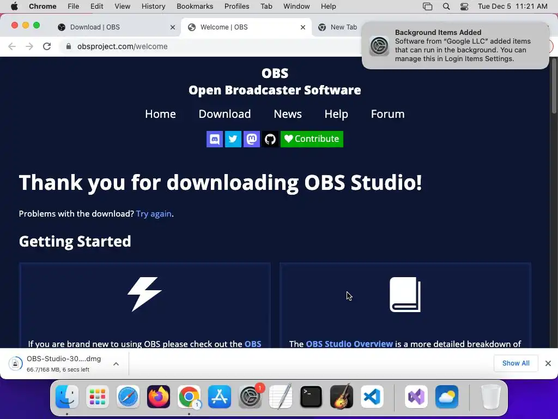
Task: Reload the current page
Action: tap(47, 46)
